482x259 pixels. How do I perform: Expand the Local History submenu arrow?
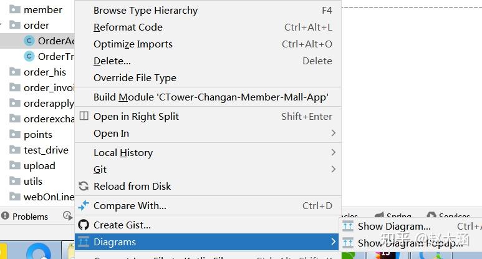(x=334, y=152)
